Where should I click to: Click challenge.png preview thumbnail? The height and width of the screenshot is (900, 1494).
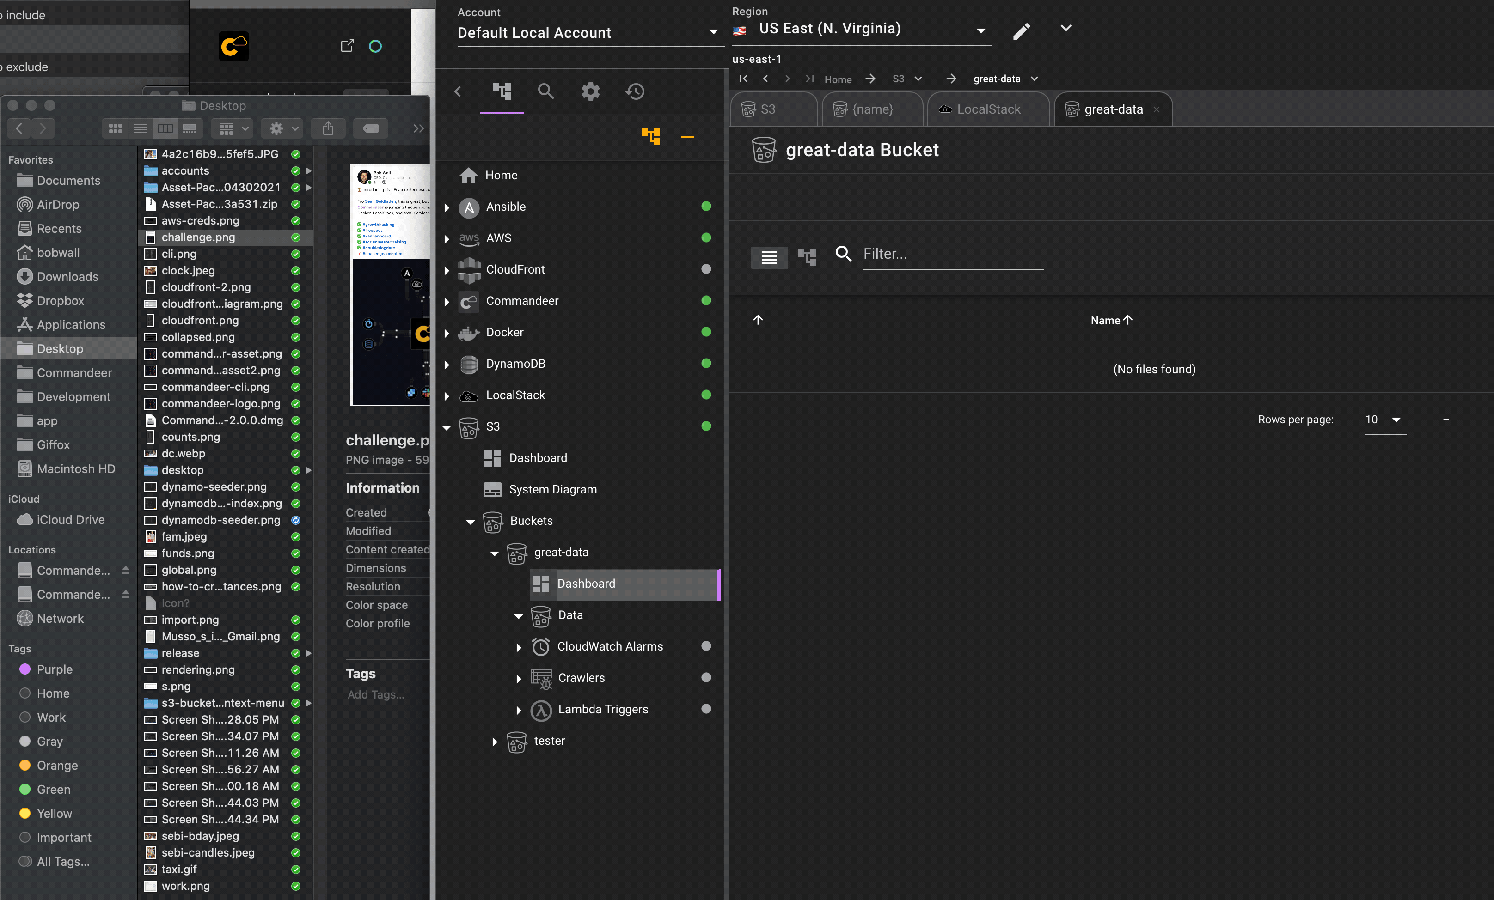[390, 285]
